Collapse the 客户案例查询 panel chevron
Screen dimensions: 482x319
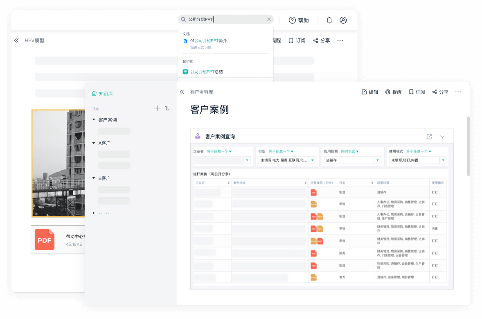(x=442, y=137)
